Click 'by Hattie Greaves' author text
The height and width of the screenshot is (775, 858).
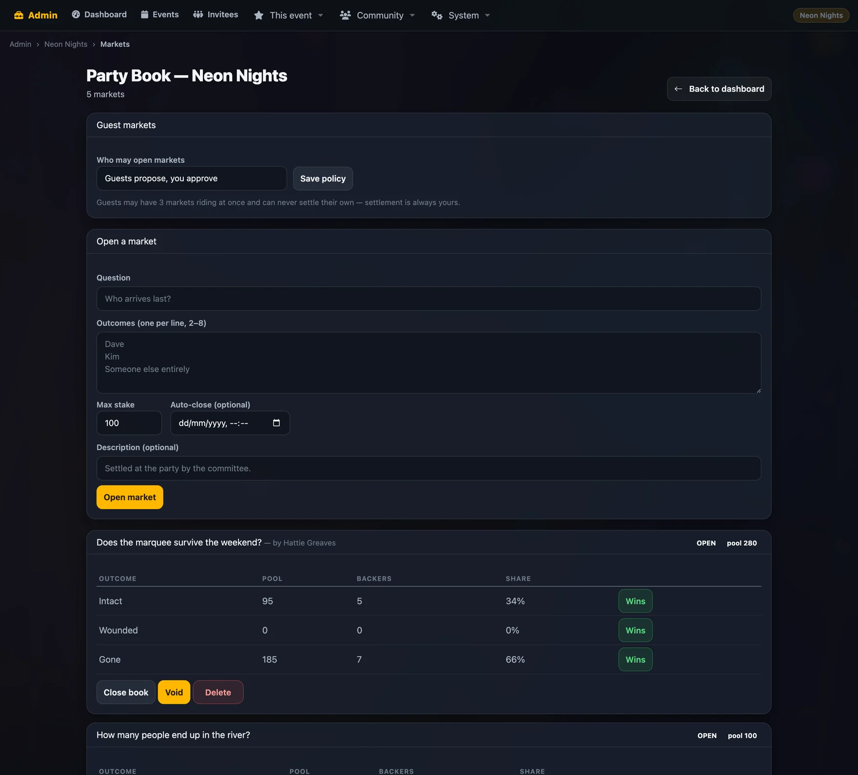coord(304,543)
